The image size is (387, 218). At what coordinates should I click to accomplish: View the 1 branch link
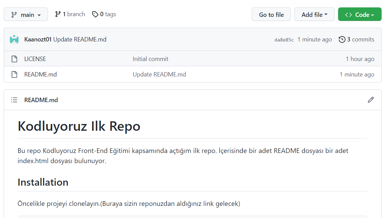click(70, 14)
